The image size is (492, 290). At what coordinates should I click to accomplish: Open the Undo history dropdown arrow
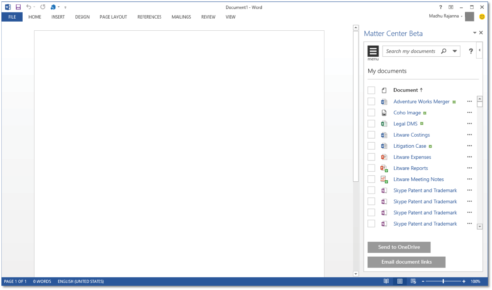coord(34,7)
